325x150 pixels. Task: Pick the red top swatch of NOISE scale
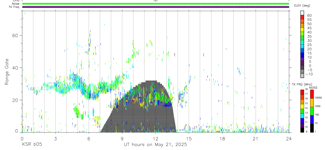point(312,94)
